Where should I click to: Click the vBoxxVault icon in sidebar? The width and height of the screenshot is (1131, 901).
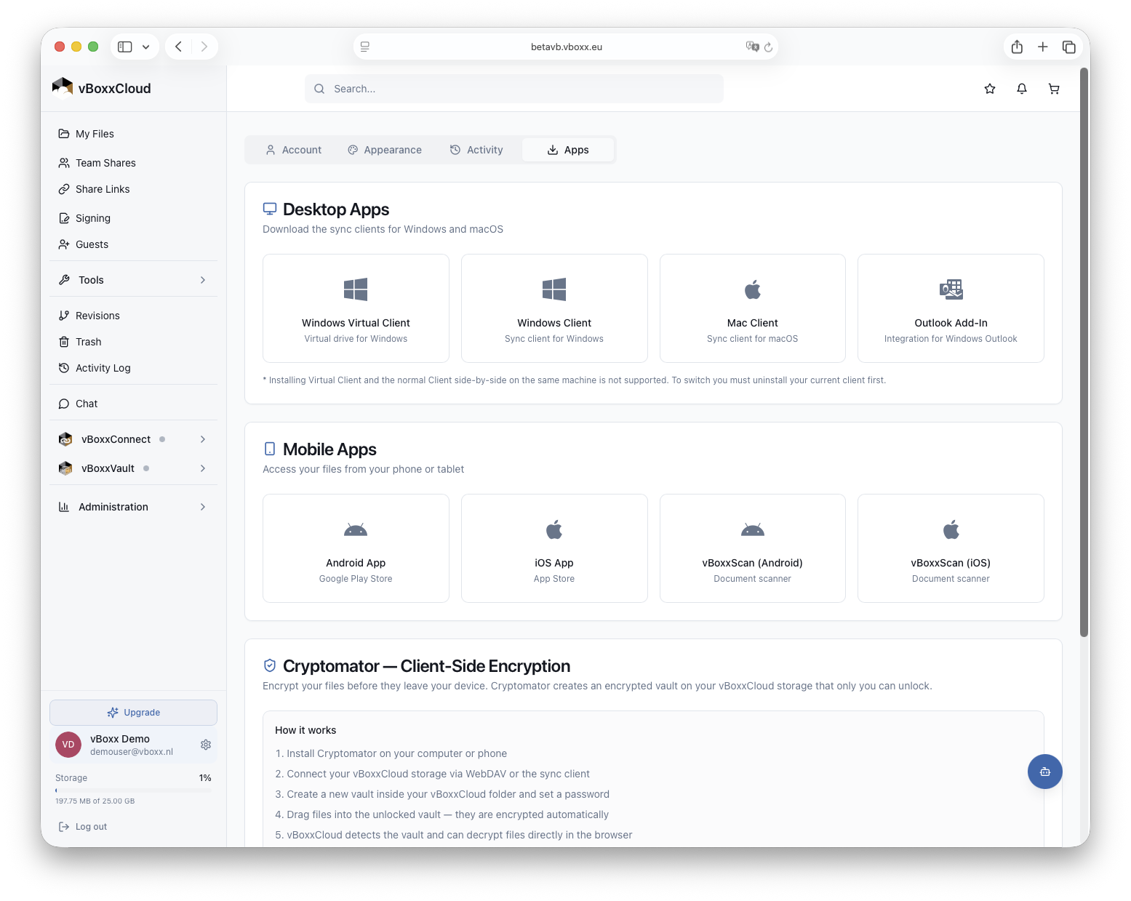65,468
